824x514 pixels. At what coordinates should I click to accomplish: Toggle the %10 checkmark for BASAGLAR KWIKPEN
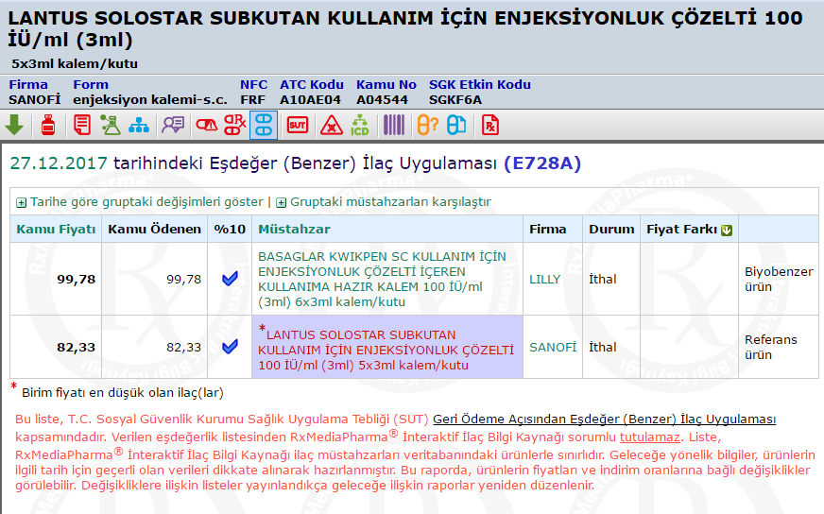230,279
